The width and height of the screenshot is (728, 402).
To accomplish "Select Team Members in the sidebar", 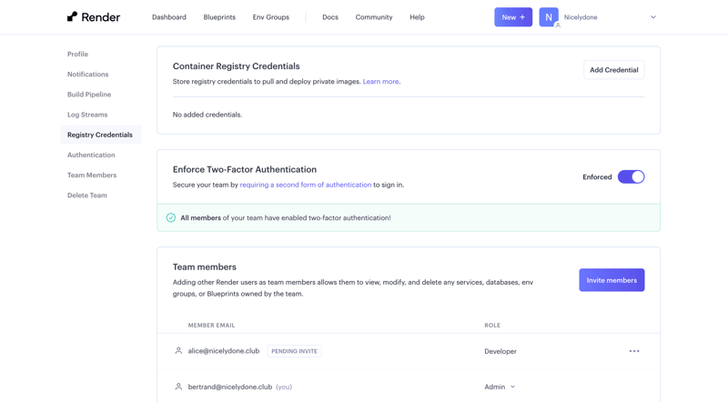I will [x=92, y=175].
